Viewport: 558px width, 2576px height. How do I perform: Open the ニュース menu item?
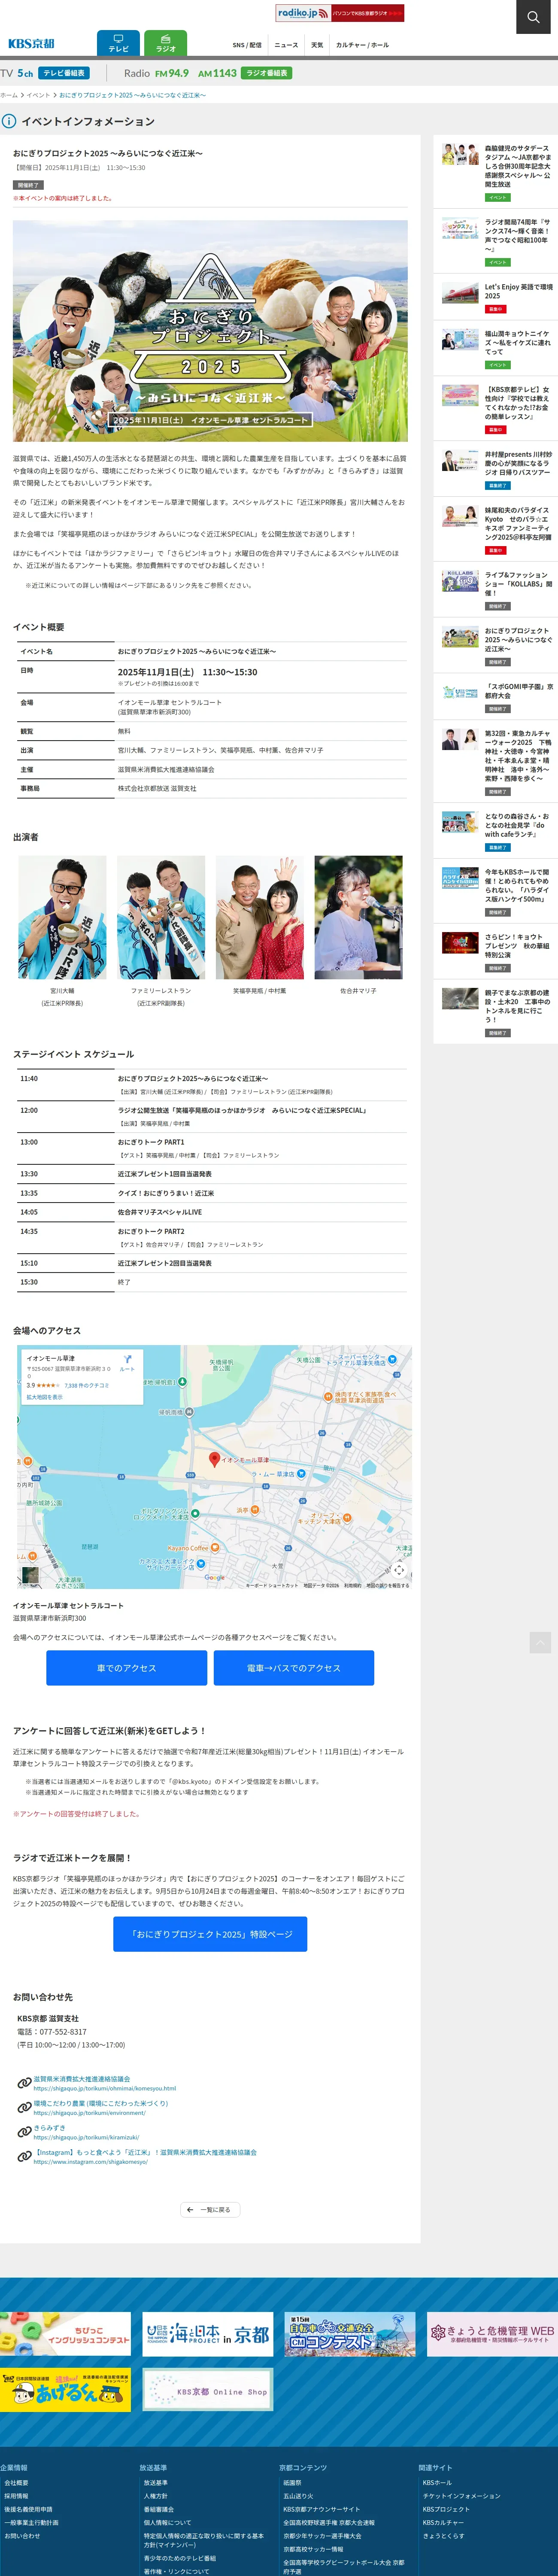click(x=286, y=45)
